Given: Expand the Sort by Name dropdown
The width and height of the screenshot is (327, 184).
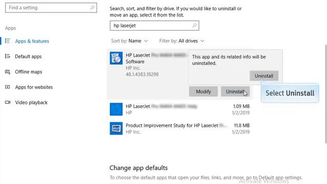Looking at the screenshot, I should [x=129, y=41].
